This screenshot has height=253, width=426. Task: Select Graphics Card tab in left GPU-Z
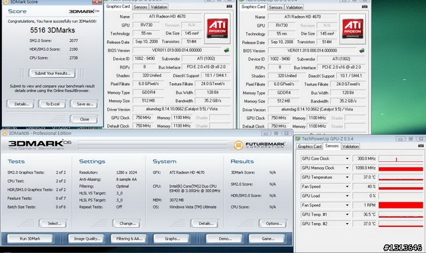point(118,7)
